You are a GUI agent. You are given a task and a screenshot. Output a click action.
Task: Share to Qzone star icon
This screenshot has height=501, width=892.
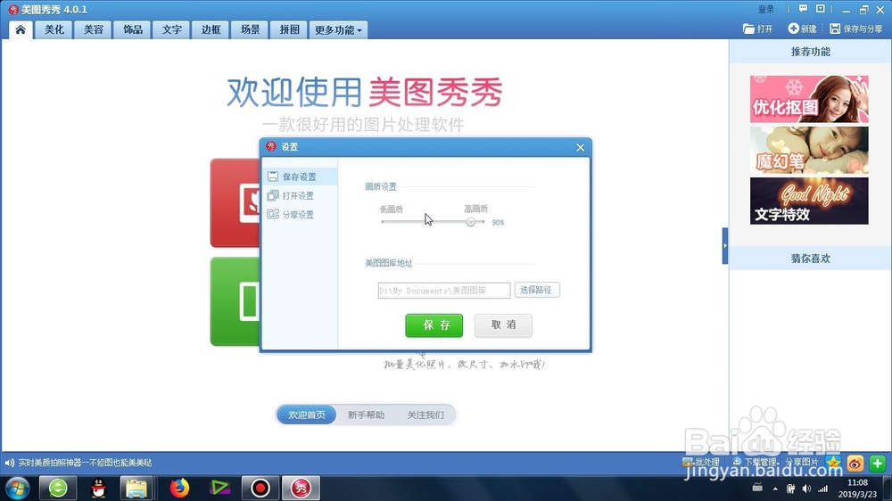pos(833,464)
